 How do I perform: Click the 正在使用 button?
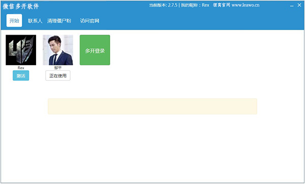[x=58, y=75]
